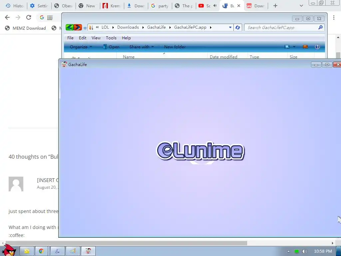Navigate to LOL in the breadcrumb
The image size is (341, 256).
pyautogui.click(x=105, y=27)
